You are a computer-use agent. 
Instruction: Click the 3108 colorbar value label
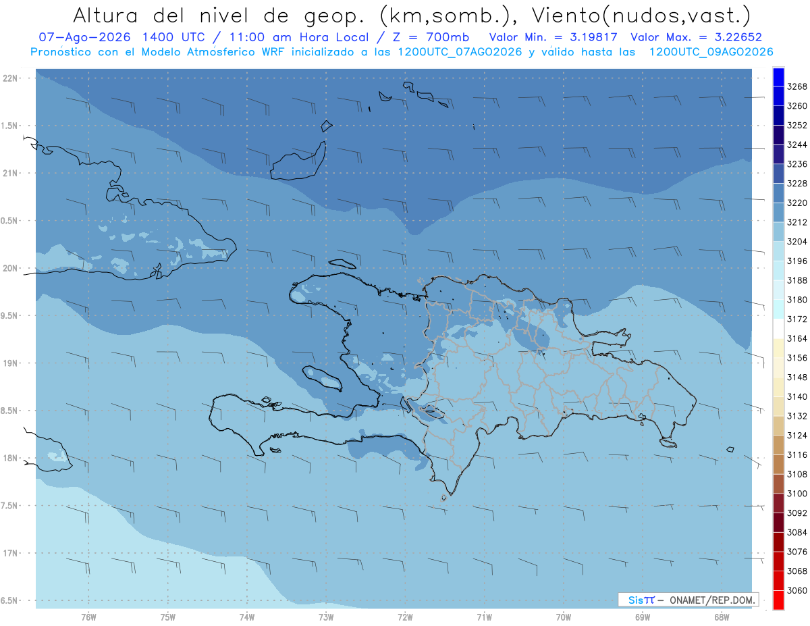[x=797, y=474]
